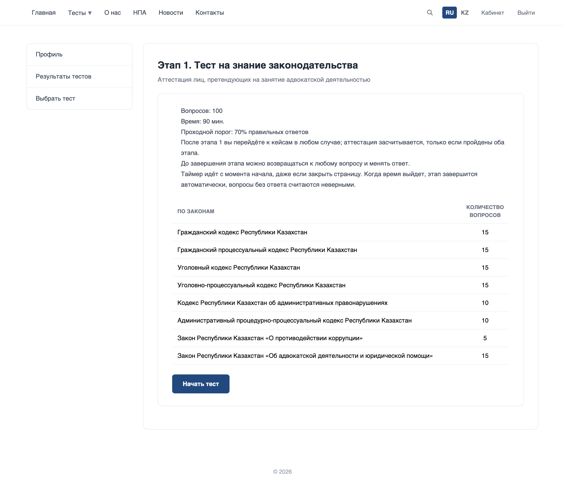
Task: Click the ПО ЗАКОНАМ column header
Action: (x=196, y=211)
